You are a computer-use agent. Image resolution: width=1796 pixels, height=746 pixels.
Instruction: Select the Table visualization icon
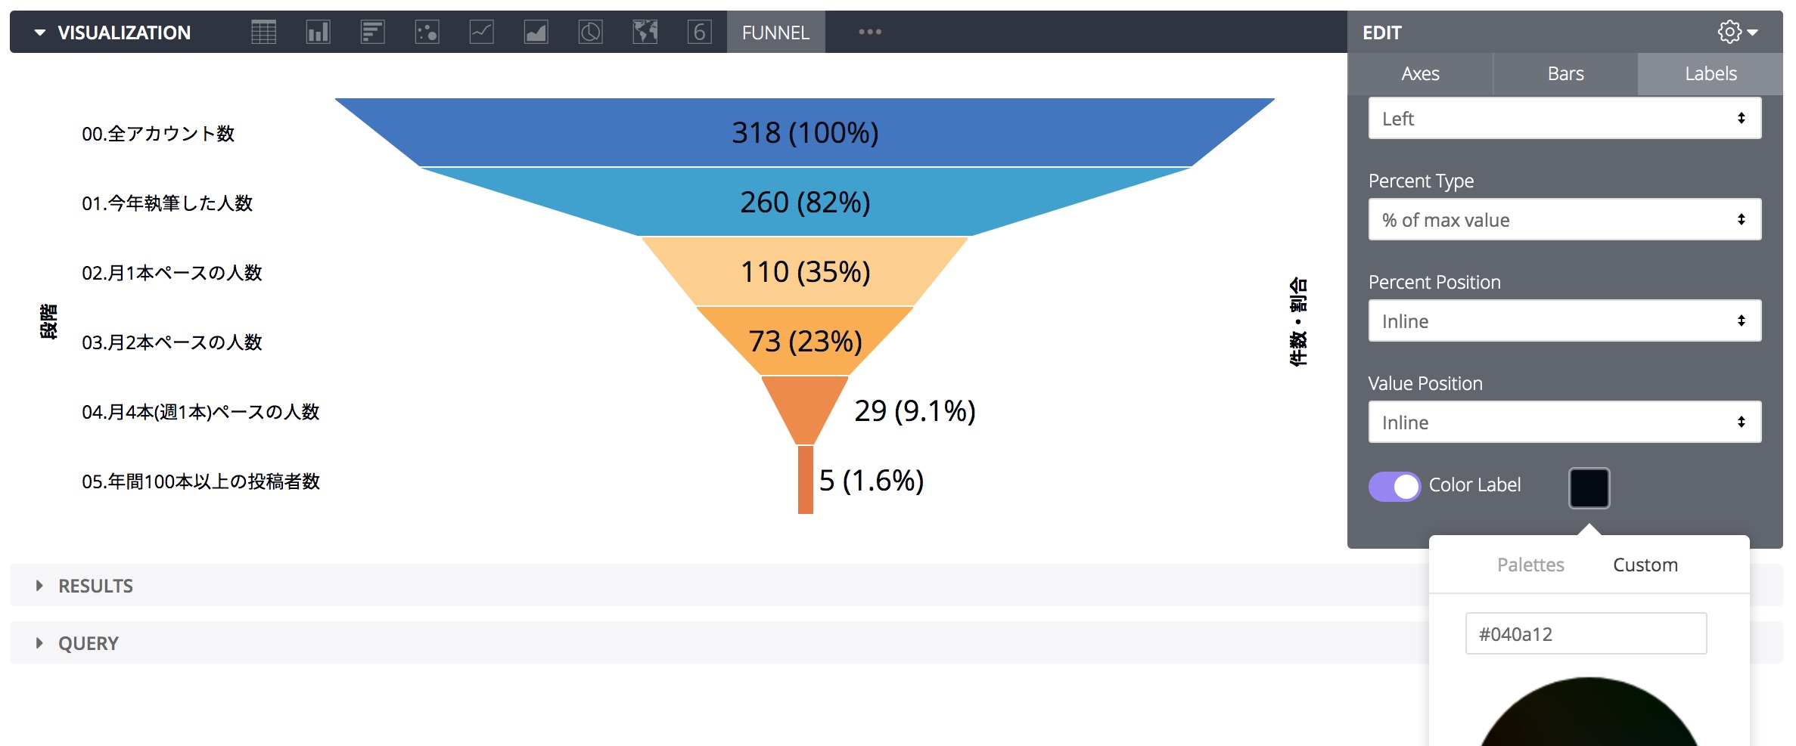point(263,32)
